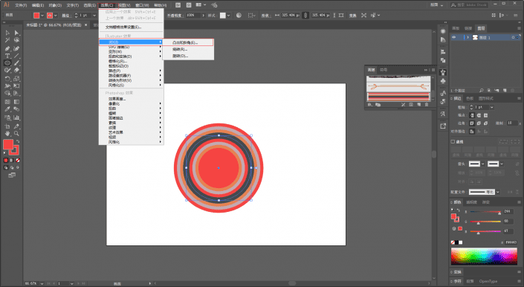
Task: Click the color spectrum bar in Color panel
Action: point(484,257)
